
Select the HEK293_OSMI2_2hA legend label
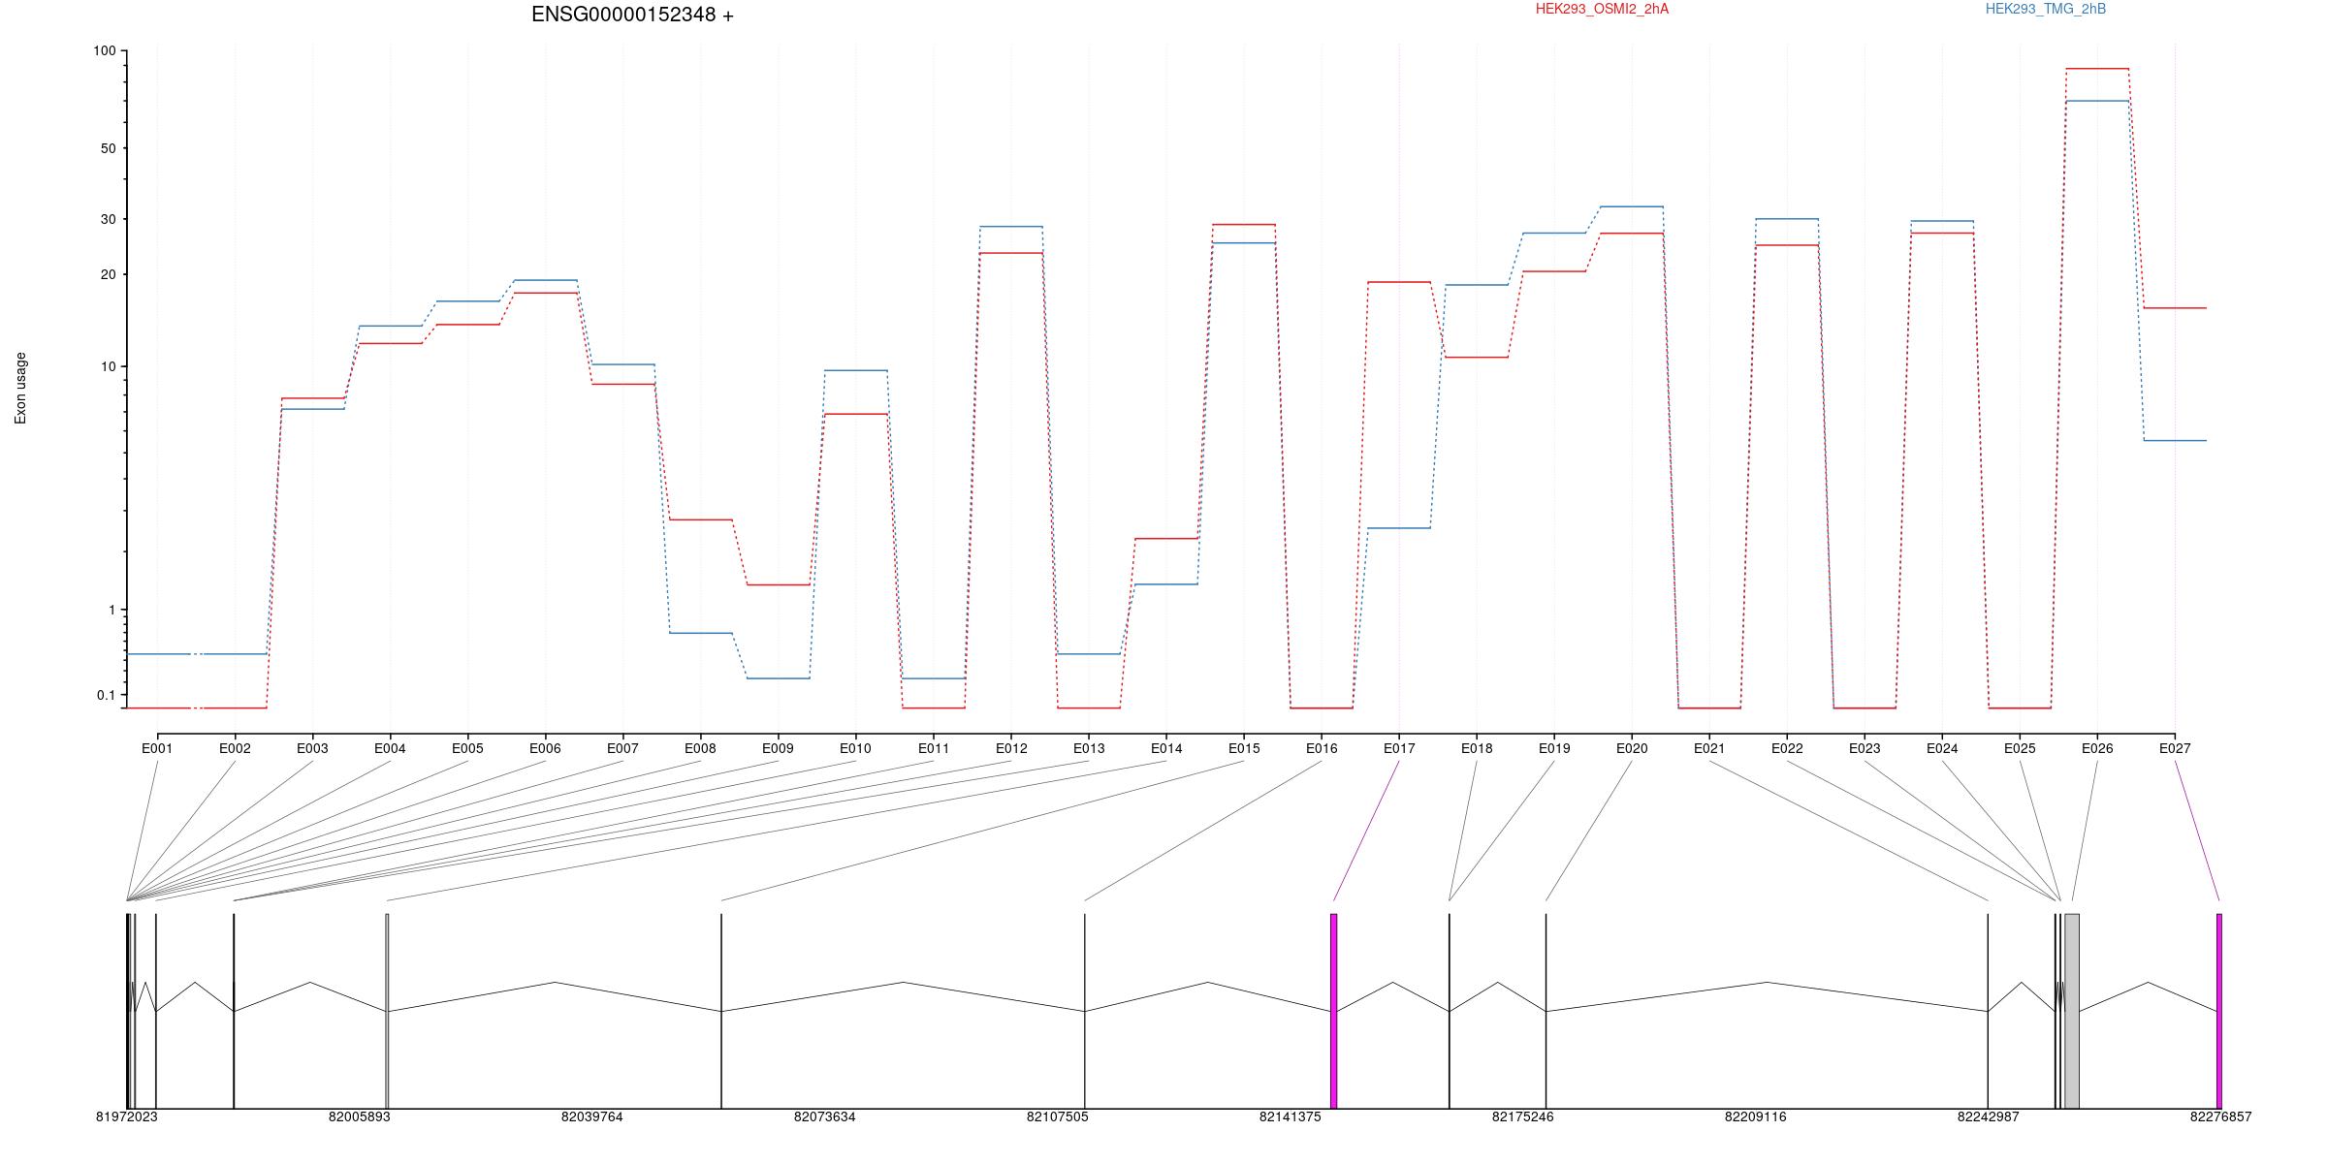[1602, 9]
